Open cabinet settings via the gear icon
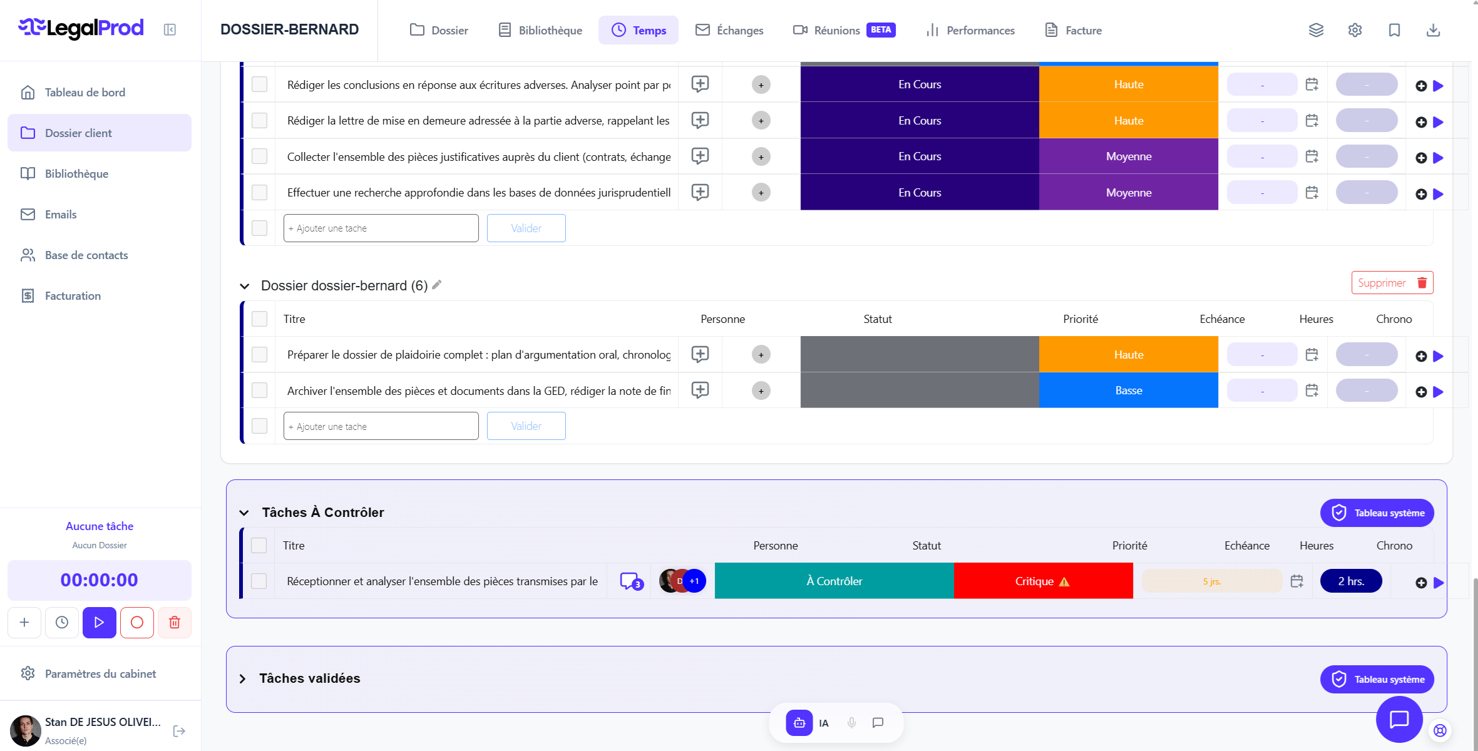The width and height of the screenshot is (1478, 751). [x=1355, y=29]
